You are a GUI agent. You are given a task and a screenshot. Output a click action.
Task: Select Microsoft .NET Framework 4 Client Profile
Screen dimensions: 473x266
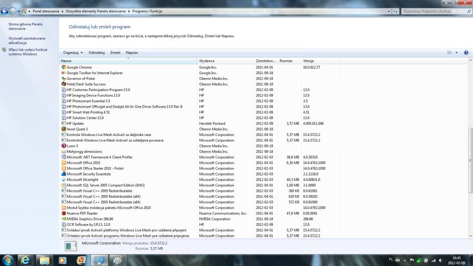[199, 157]
